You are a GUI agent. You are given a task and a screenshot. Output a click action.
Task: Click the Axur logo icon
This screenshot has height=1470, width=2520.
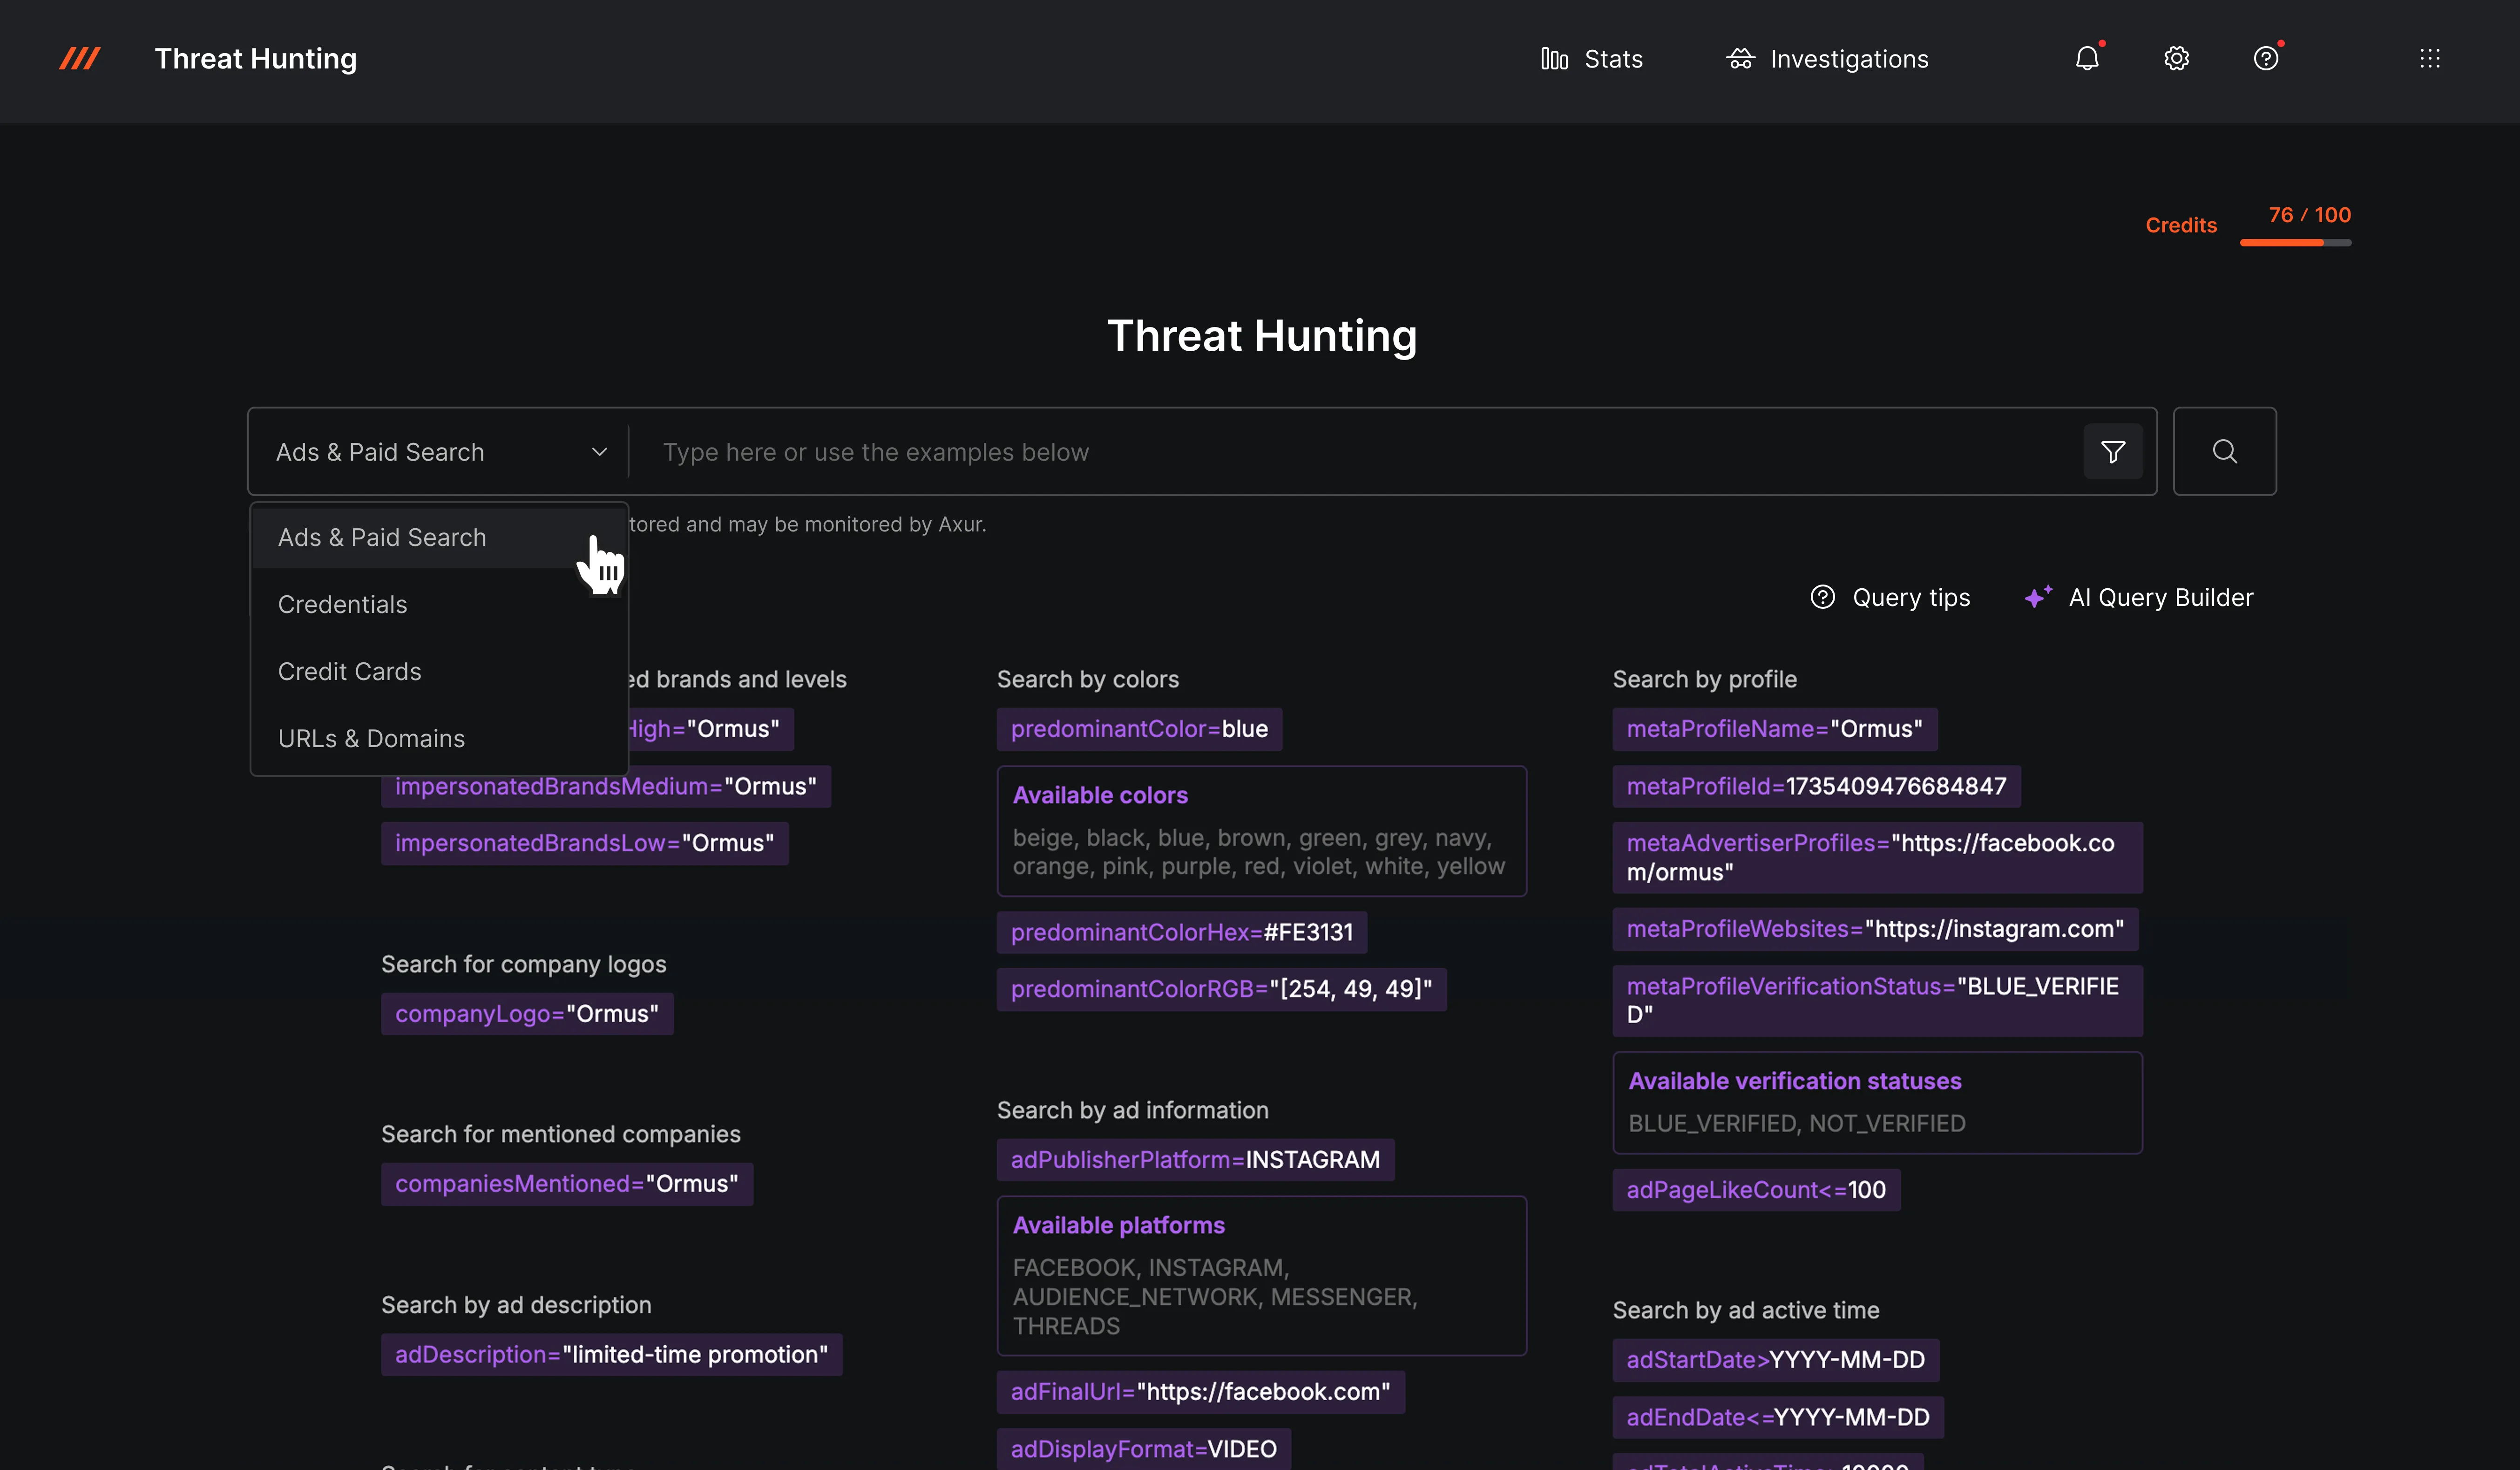[79, 59]
